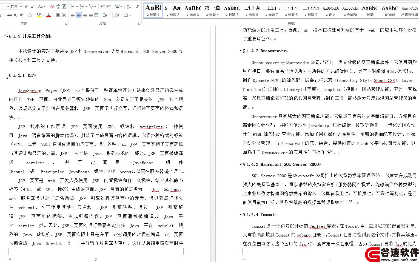Apply red font color
Image resolution: width=419 pixels, height=262 pixels.
click(x=49, y=15)
